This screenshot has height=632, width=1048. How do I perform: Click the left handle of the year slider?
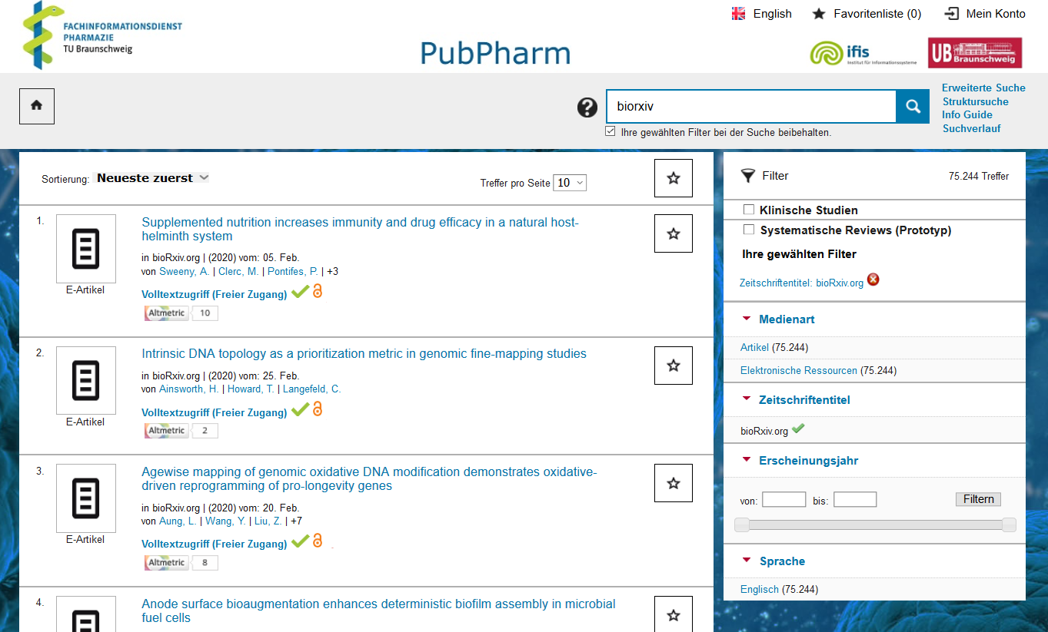click(742, 525)
